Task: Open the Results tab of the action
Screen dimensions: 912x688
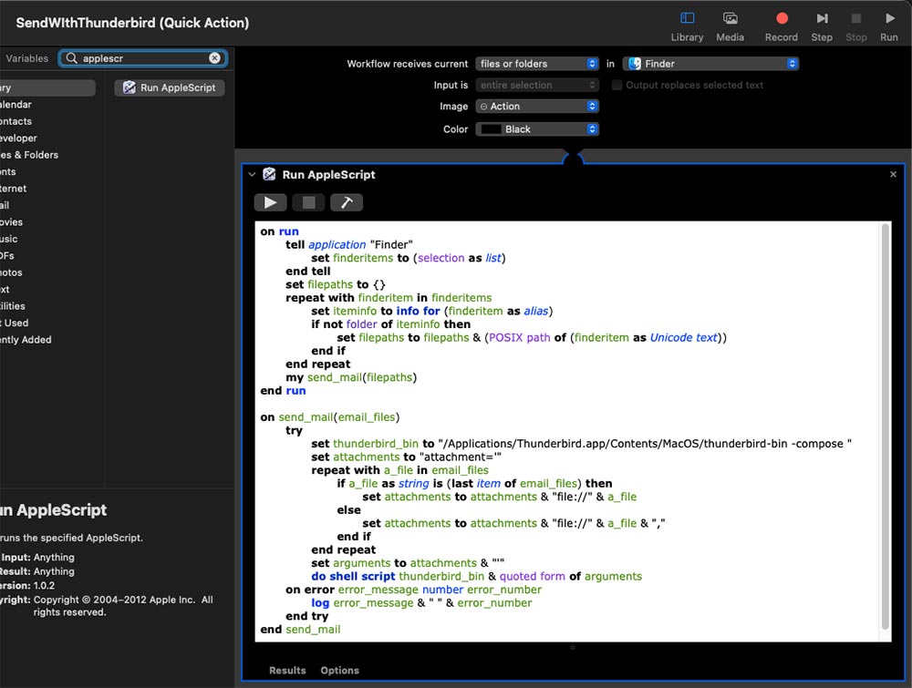Action: point(287,670)
